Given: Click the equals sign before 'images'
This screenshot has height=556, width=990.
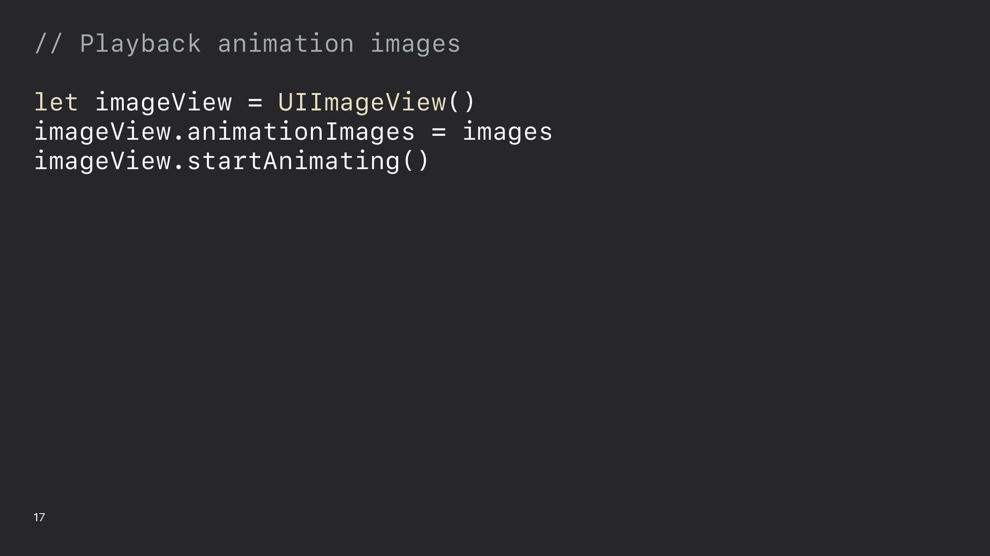Looking at the screenshot, I should coord(438,132).
